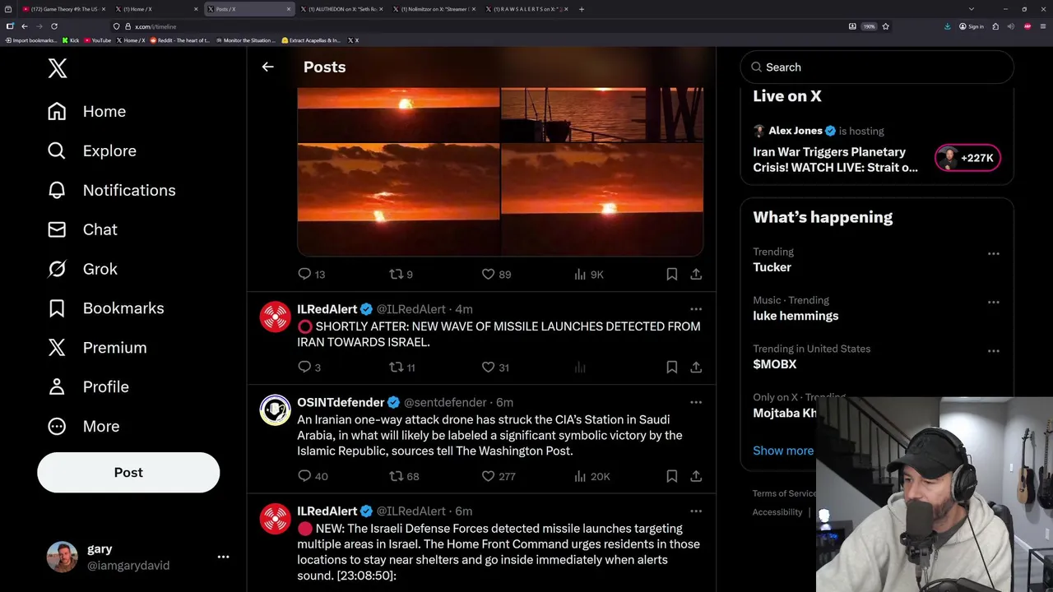Repost the SHORTLY AFTER missile post
The height and width of the screenshot is (592, 1053).
tap(401, 367)
